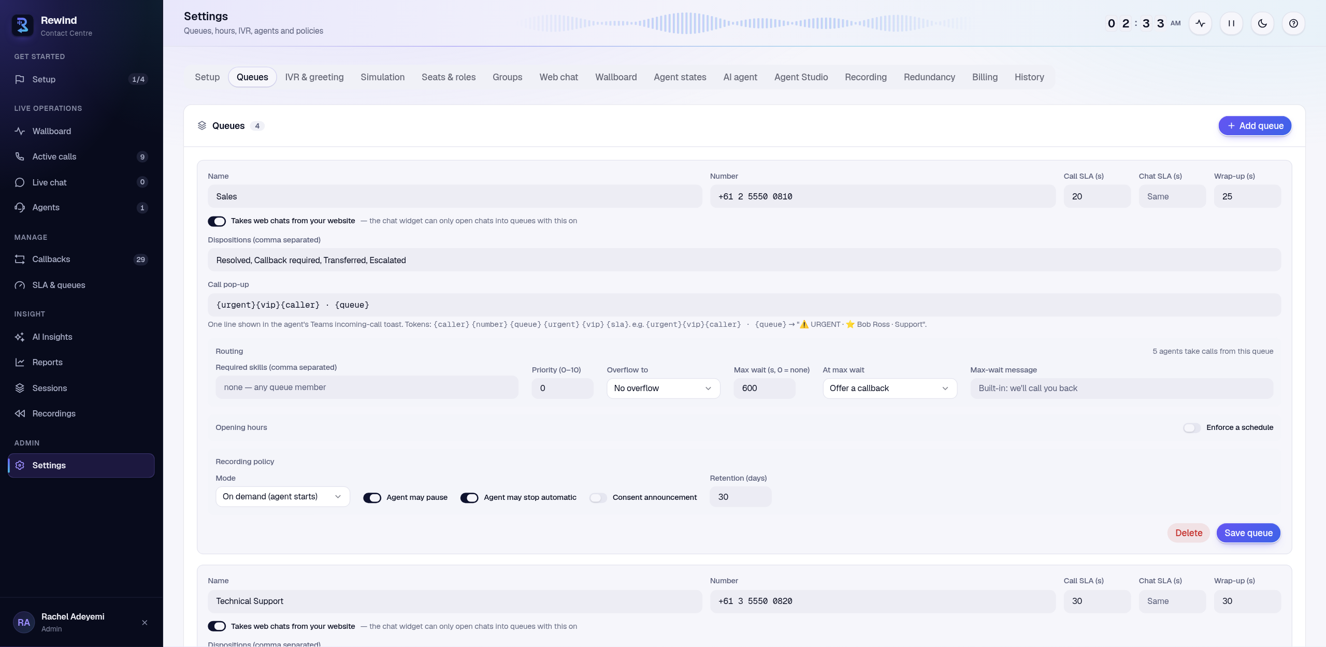
Task: Open Callbacks via its repeat icon
Action: 20,259
